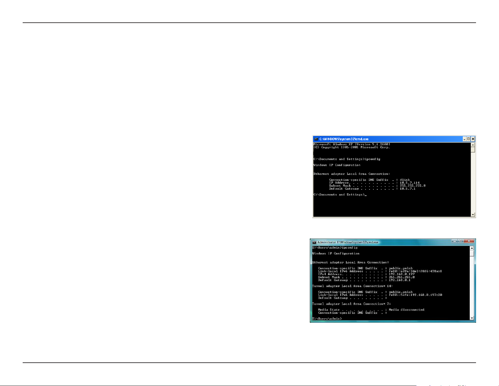The image size is (499, 386).
Task: Click the cmd icon in the Administrator window title bar
Action: point(314,242)
